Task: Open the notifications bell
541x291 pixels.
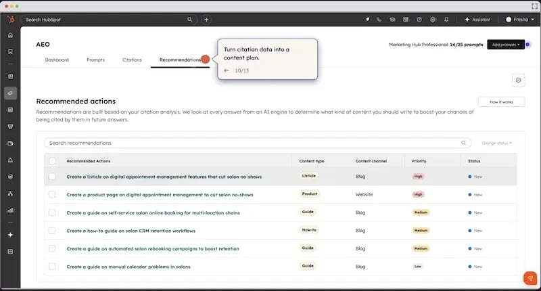Action: point(446,20)
